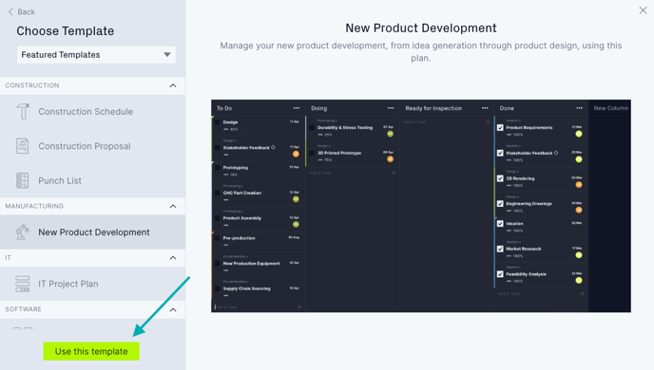Click New Column in the board preview

point(610,108)
